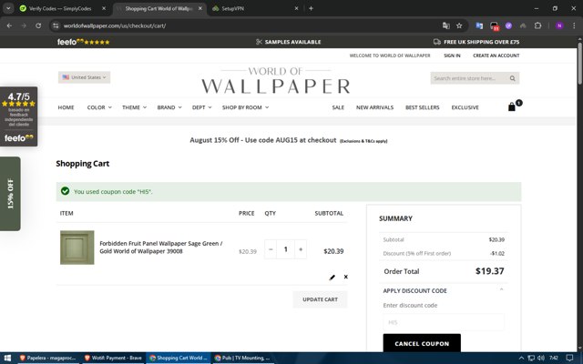This screenshot has height=364, width=583.
Task: Open the tab search dropdown arrow
Action: 8,8
